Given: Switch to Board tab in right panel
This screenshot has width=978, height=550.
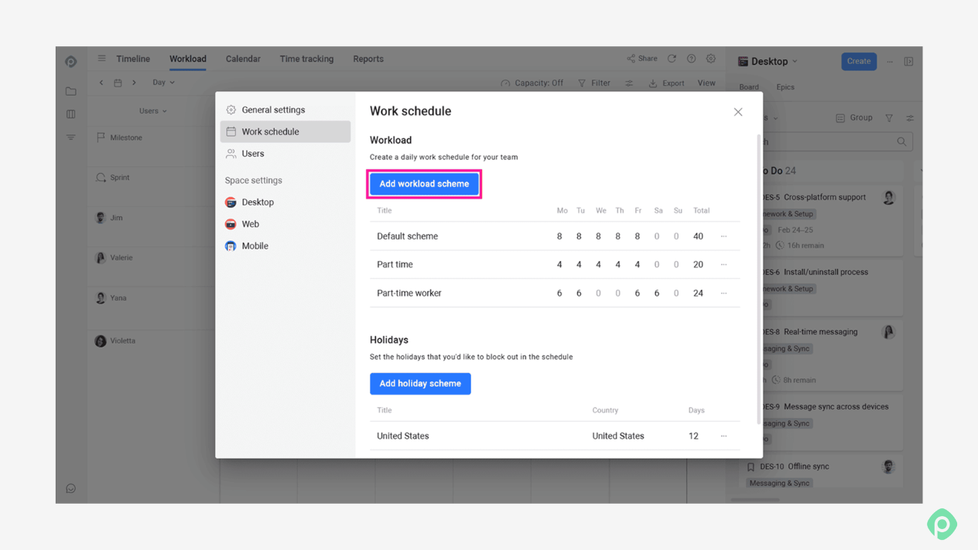Looking at the screenshot, I should (x=749, y=87).
